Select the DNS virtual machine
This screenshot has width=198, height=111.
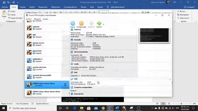point(47,36)
